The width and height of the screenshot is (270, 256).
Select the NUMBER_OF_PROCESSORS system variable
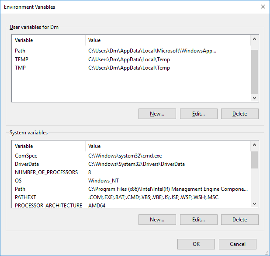click(x=46, y=172)
